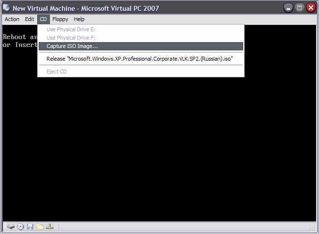The height and width of the screenshot is (234, 319).
Task: Choose Capture ISO Image option
Action: [141, 46]
